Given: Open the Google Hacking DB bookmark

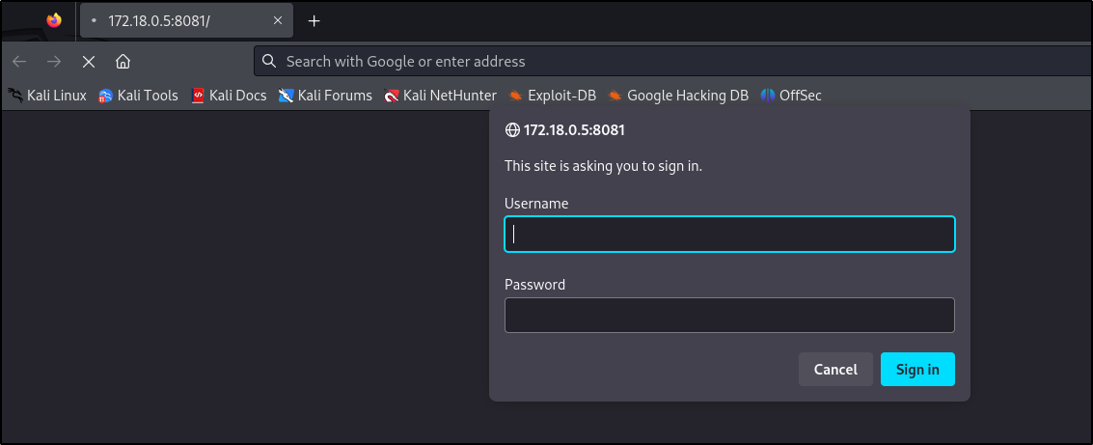Looking at the screenshot, I should [x=678, y=95].
